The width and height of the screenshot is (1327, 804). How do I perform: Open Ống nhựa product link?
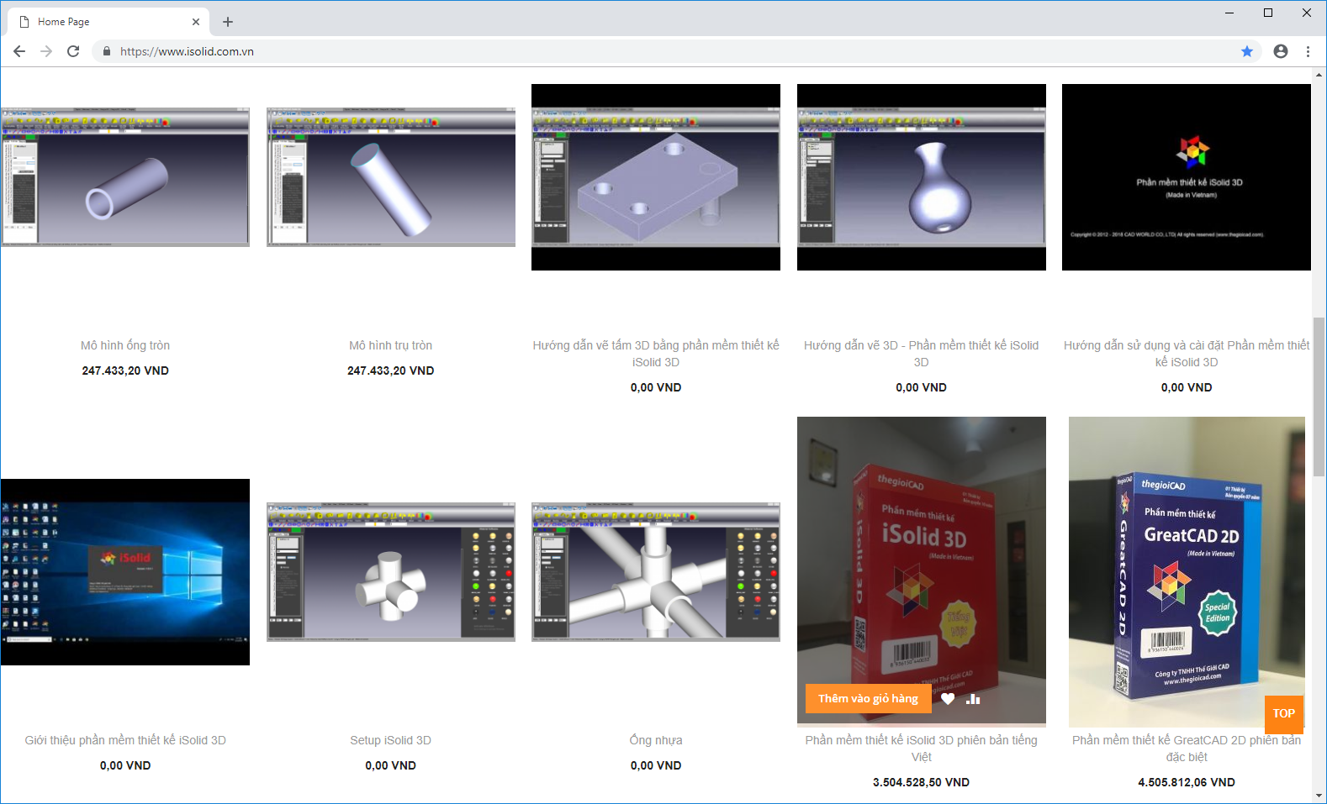point(656,740)
